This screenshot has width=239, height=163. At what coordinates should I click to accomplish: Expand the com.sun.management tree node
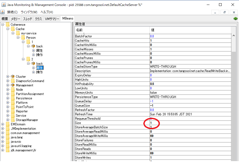(3, 133)
